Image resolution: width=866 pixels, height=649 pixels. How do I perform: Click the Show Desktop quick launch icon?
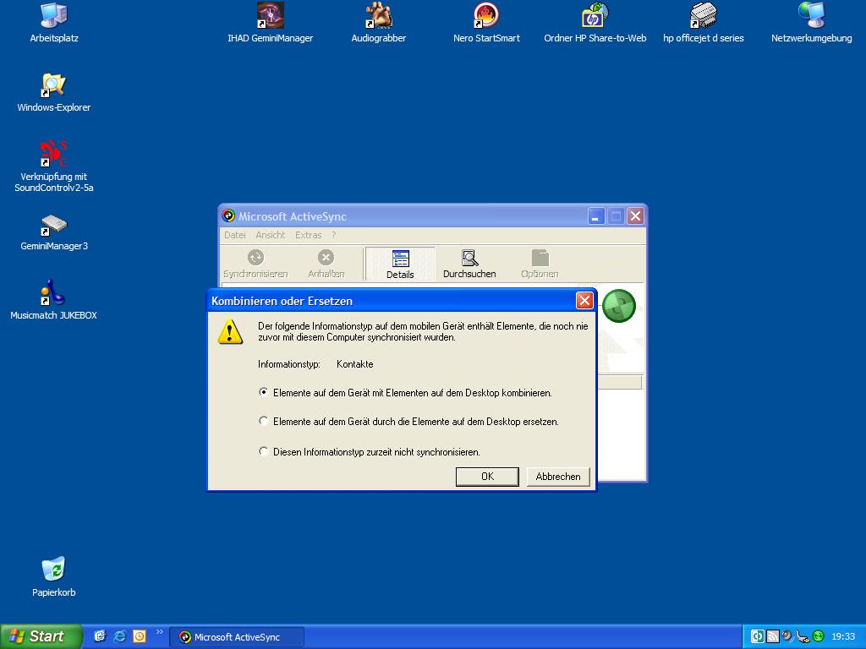click(x=100, y=636)
